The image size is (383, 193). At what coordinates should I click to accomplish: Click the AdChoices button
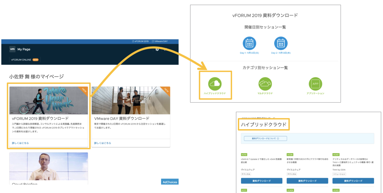tap(170, 182)
